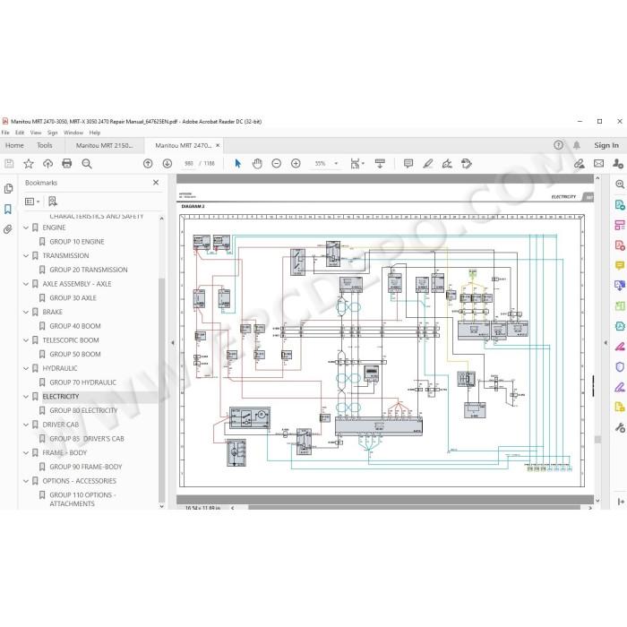Open the Page Thumbnails panel icon

[x=8, y=189]
